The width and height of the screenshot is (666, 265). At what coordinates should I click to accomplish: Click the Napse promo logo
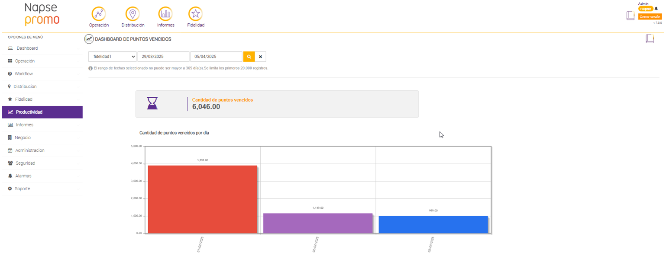[42, 14]
